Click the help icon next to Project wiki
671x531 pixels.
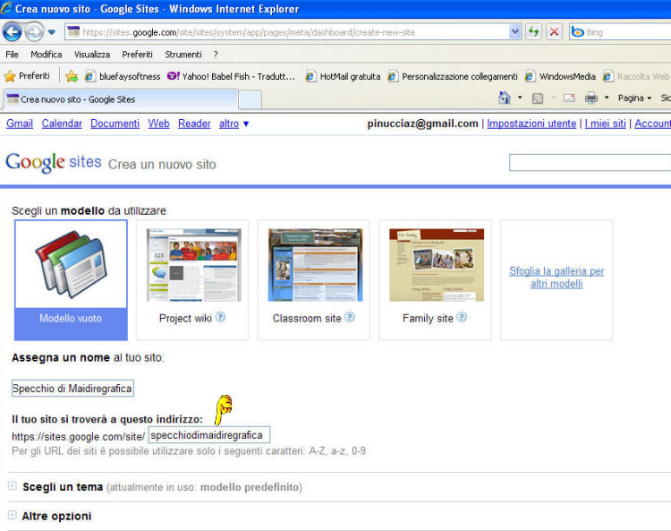point(220,317)
